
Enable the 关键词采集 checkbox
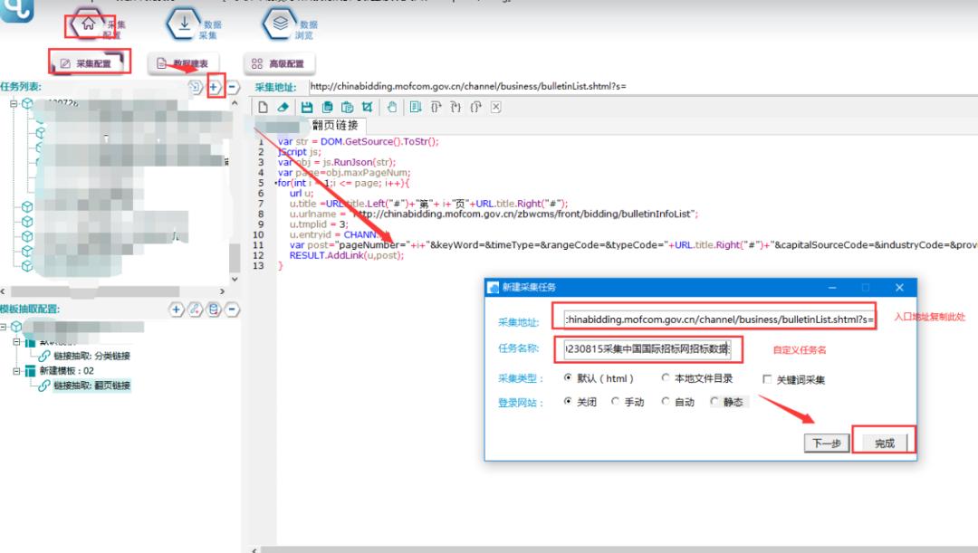768,379
